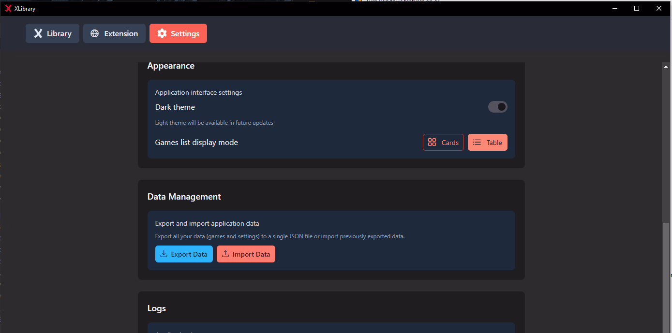
Task: Click the X logo on the Library tab
Action: coord(38,33)
